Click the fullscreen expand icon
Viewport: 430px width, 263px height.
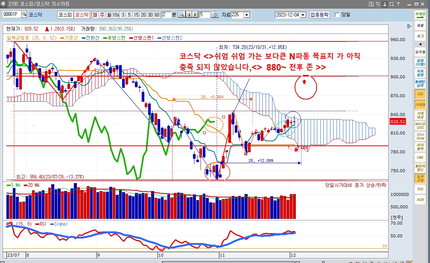pos(392,4)
